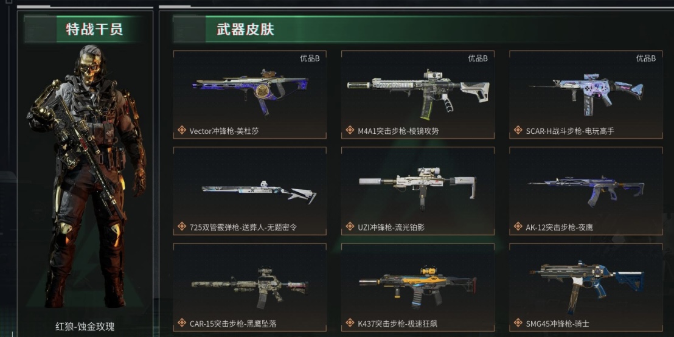This screenshot has width=674, height=337.
Task: Click the diamond icon beside AK-12突击步枪-夜鹰
Action: click(x=518, y=226)
